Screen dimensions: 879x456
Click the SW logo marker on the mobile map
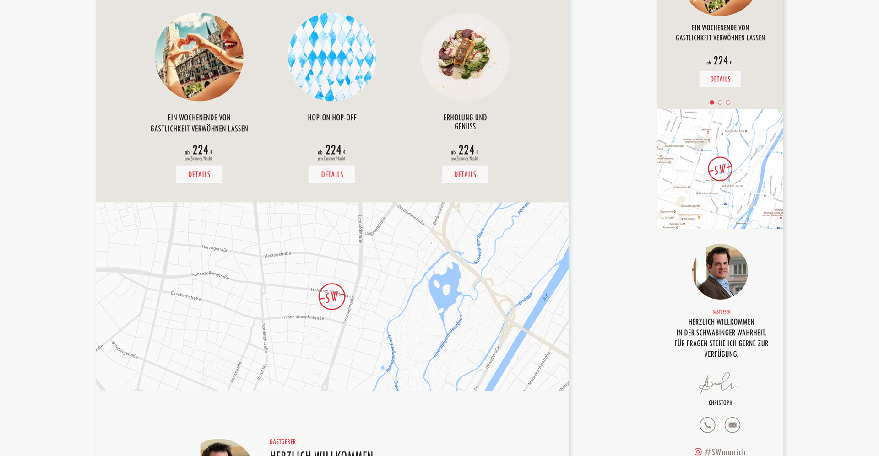coord(720,169)
